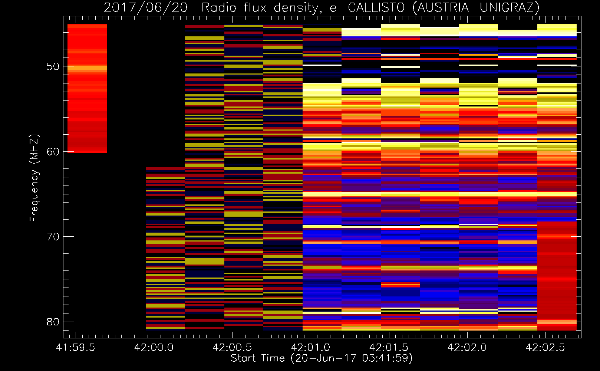Click the 'Start Time (20-Jun-17 03:41:59)' label
Image resolution: width=600 pixels, height=371 pixels.
322,358
